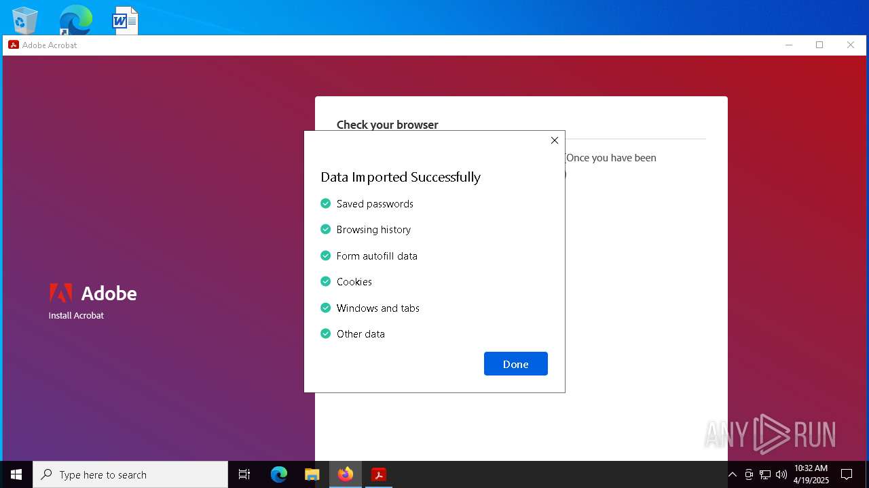
Task: Select the Cookies text
Action: coord(354,282)
